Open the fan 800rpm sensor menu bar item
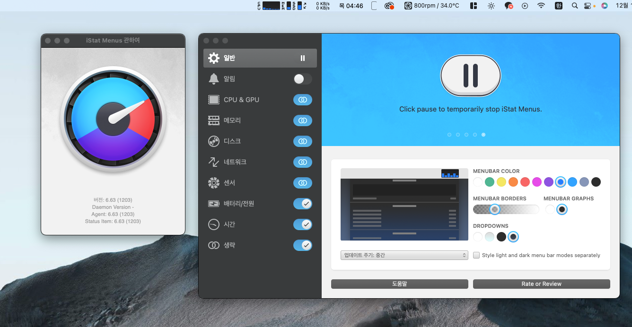The width and height of the screenshot is (632, 327). [431, 6]
